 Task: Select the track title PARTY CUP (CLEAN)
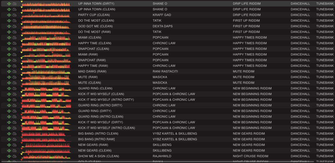(x=94, y=15)
